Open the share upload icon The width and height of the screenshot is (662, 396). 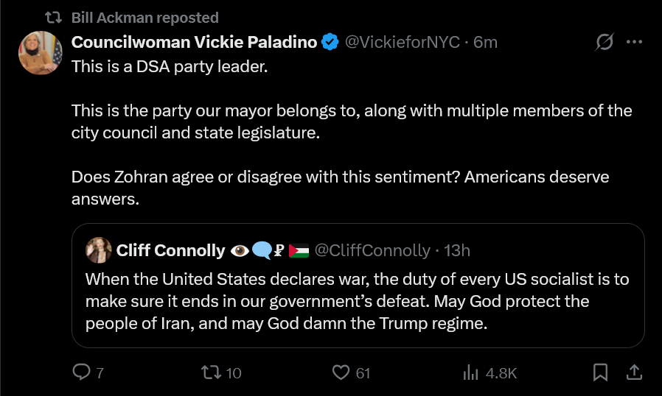(634, 372)
